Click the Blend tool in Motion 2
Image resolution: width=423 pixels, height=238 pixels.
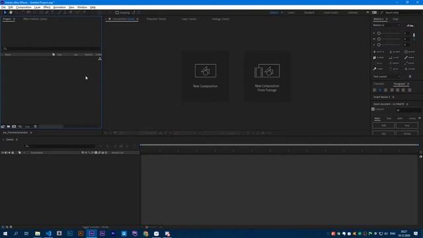(x=394, y=52)
